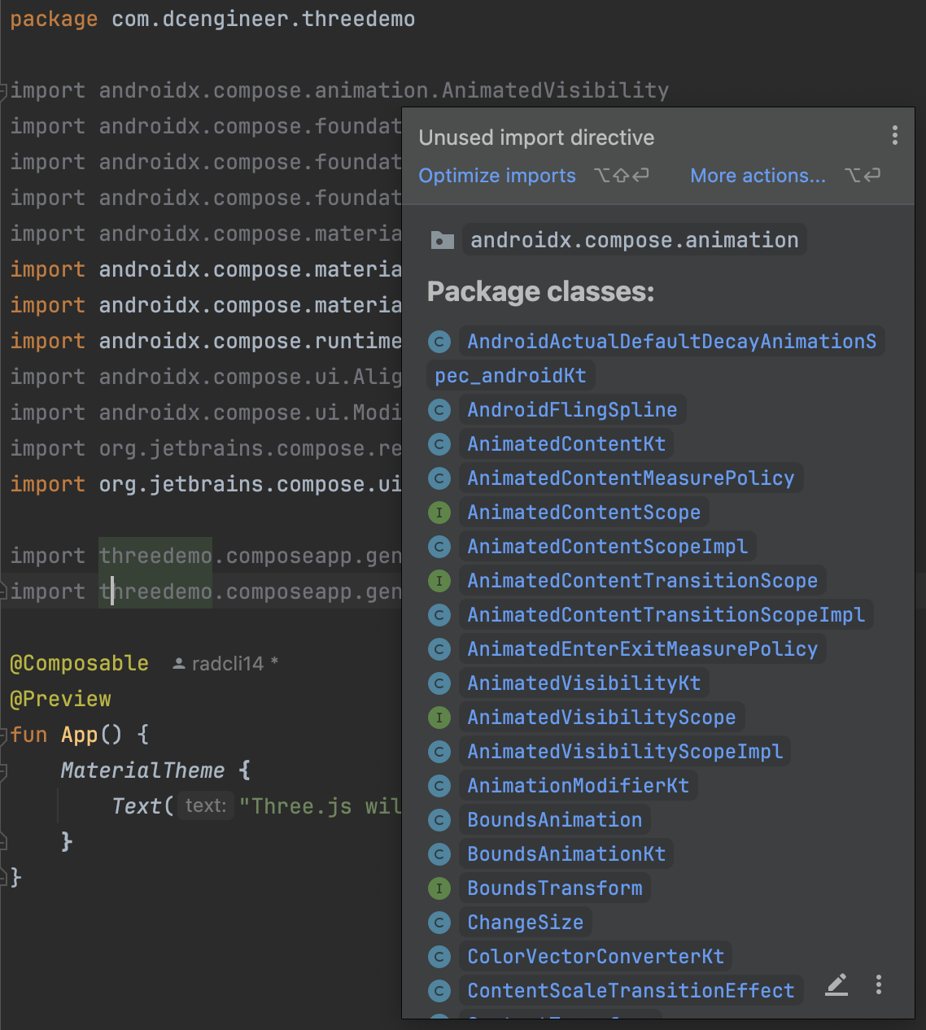Open More actions... link

tap(758, 176)
